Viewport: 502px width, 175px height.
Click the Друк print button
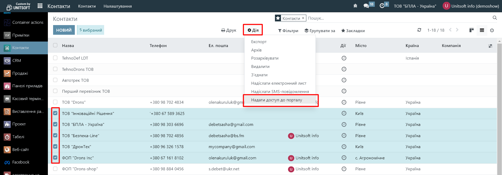tap(229, 30)
